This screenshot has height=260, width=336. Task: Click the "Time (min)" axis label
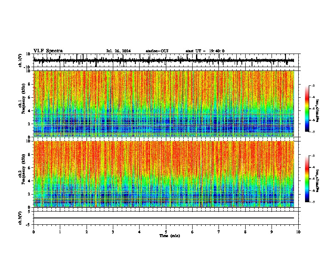point(170,236)
